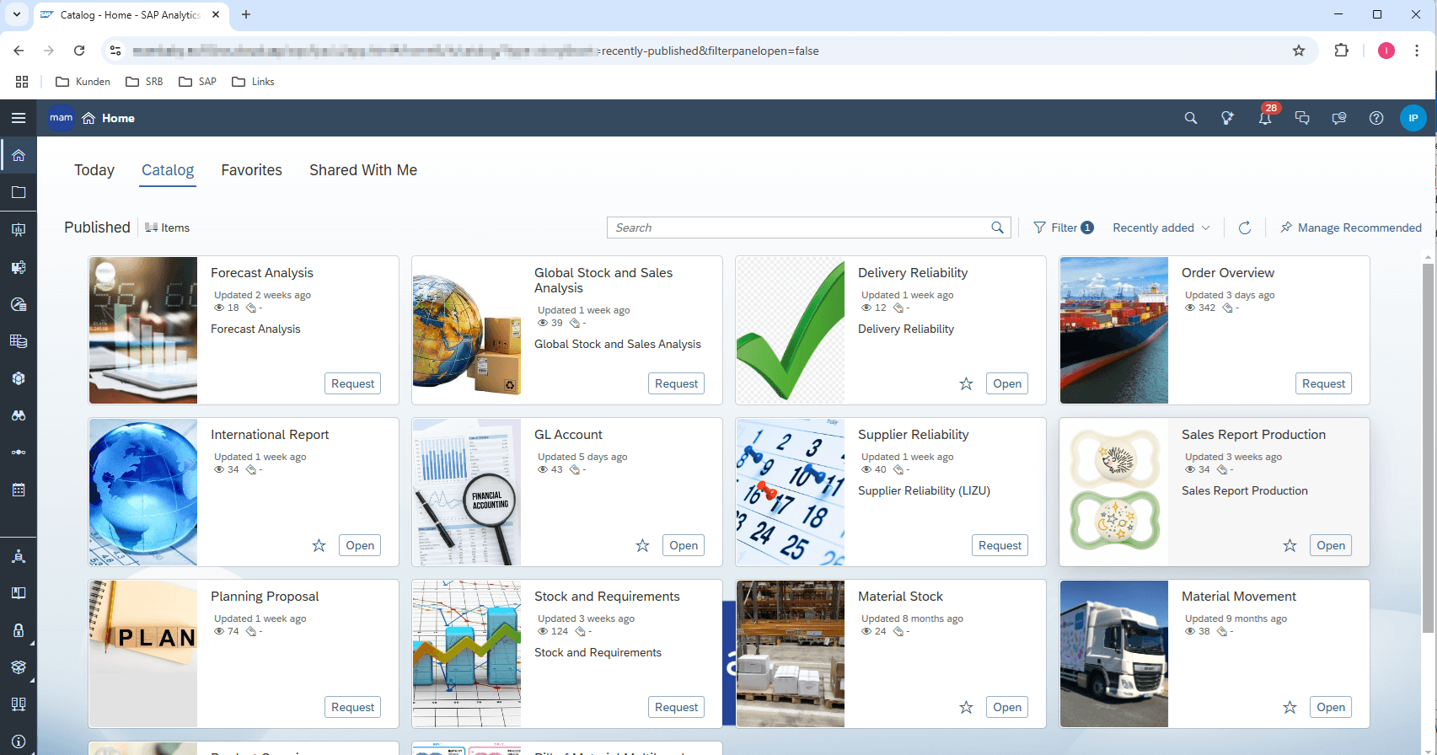Click Request on the Planning Proposal card

click(352, 707)
